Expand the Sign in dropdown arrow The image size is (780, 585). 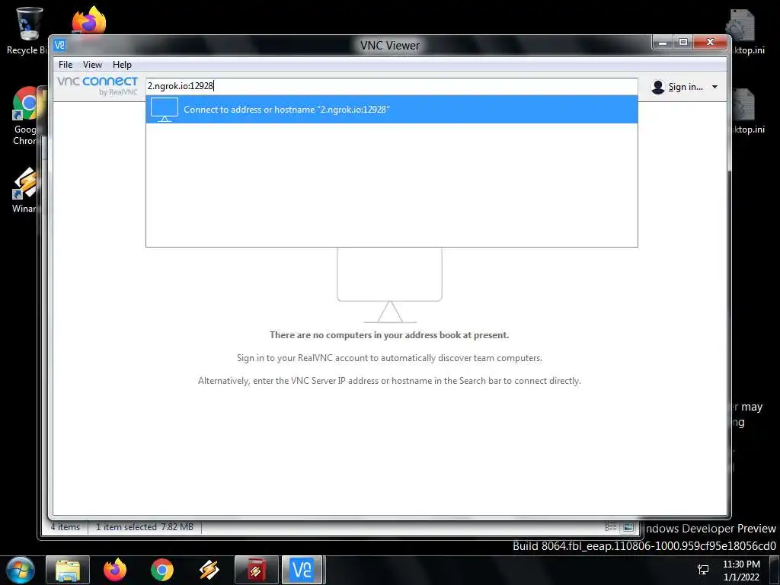[x=714, y=87]
